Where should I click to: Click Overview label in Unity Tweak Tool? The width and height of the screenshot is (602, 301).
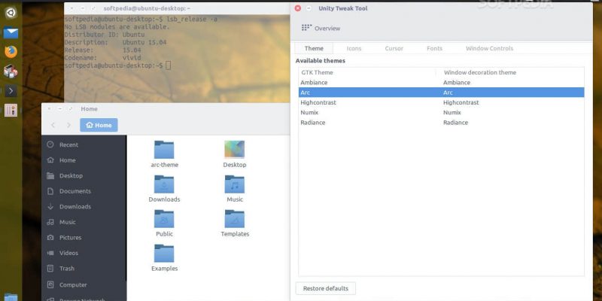click(327, 29)
